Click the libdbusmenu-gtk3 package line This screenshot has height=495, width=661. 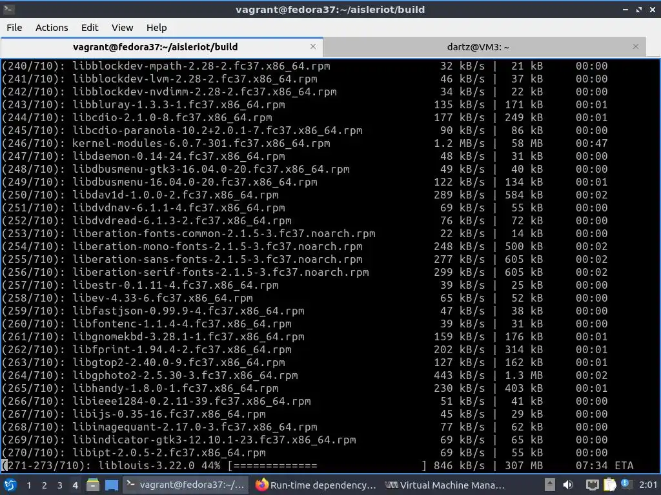pyautogui.click(x=305, y=169)
